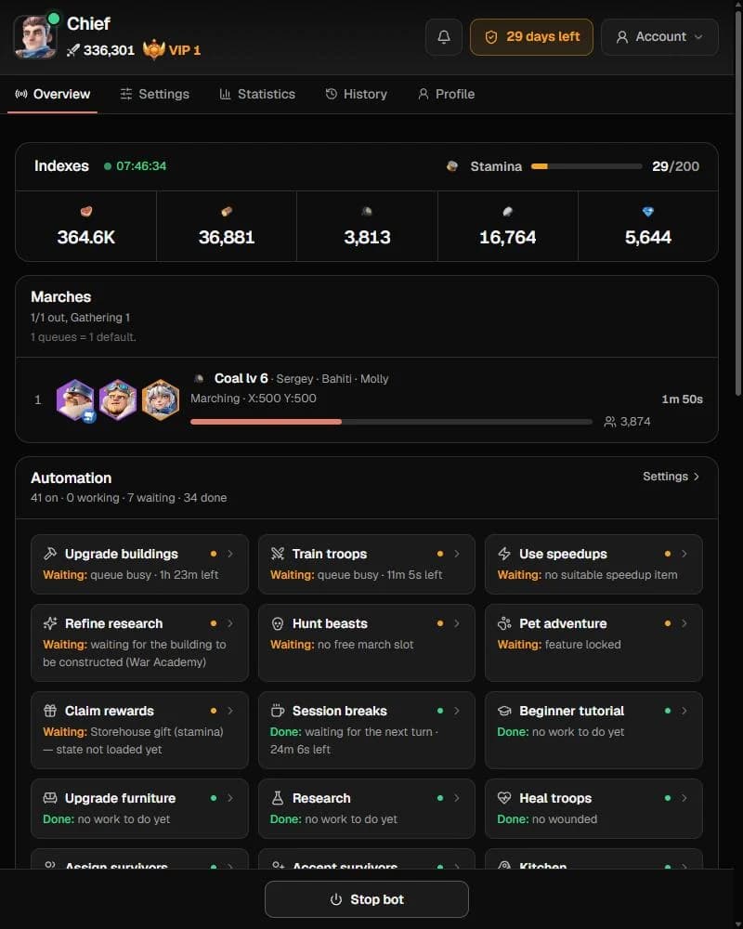Image resolution: width=743 pixels, height=929 pixels.
Task: Open the Upgrade furniture card
Action: [x=139, y=808]
